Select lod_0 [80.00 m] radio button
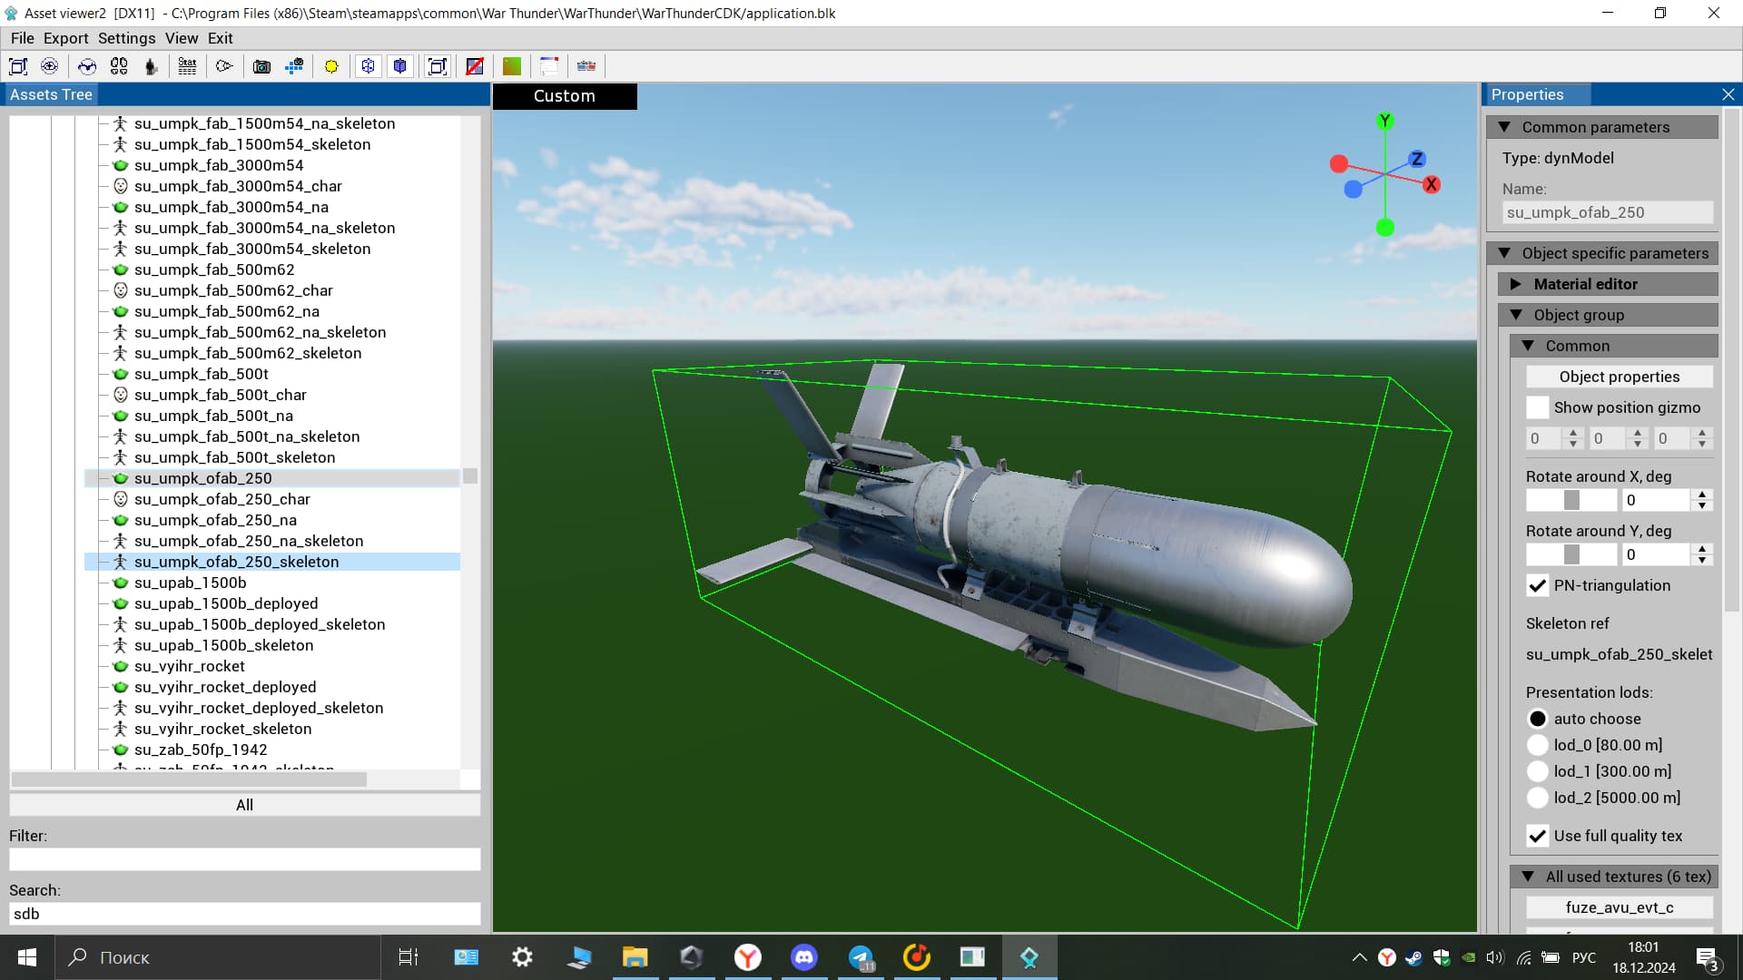This screenshot has width=1743, height=980. 1537,745
